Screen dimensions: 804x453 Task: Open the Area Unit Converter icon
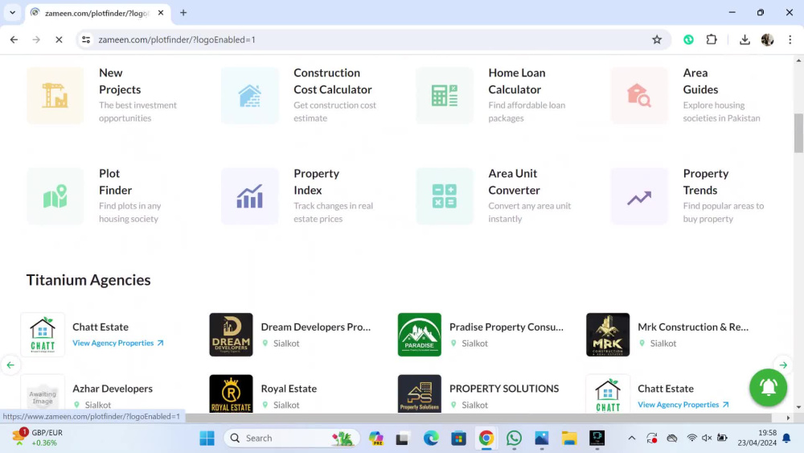(x=445, y=196)
